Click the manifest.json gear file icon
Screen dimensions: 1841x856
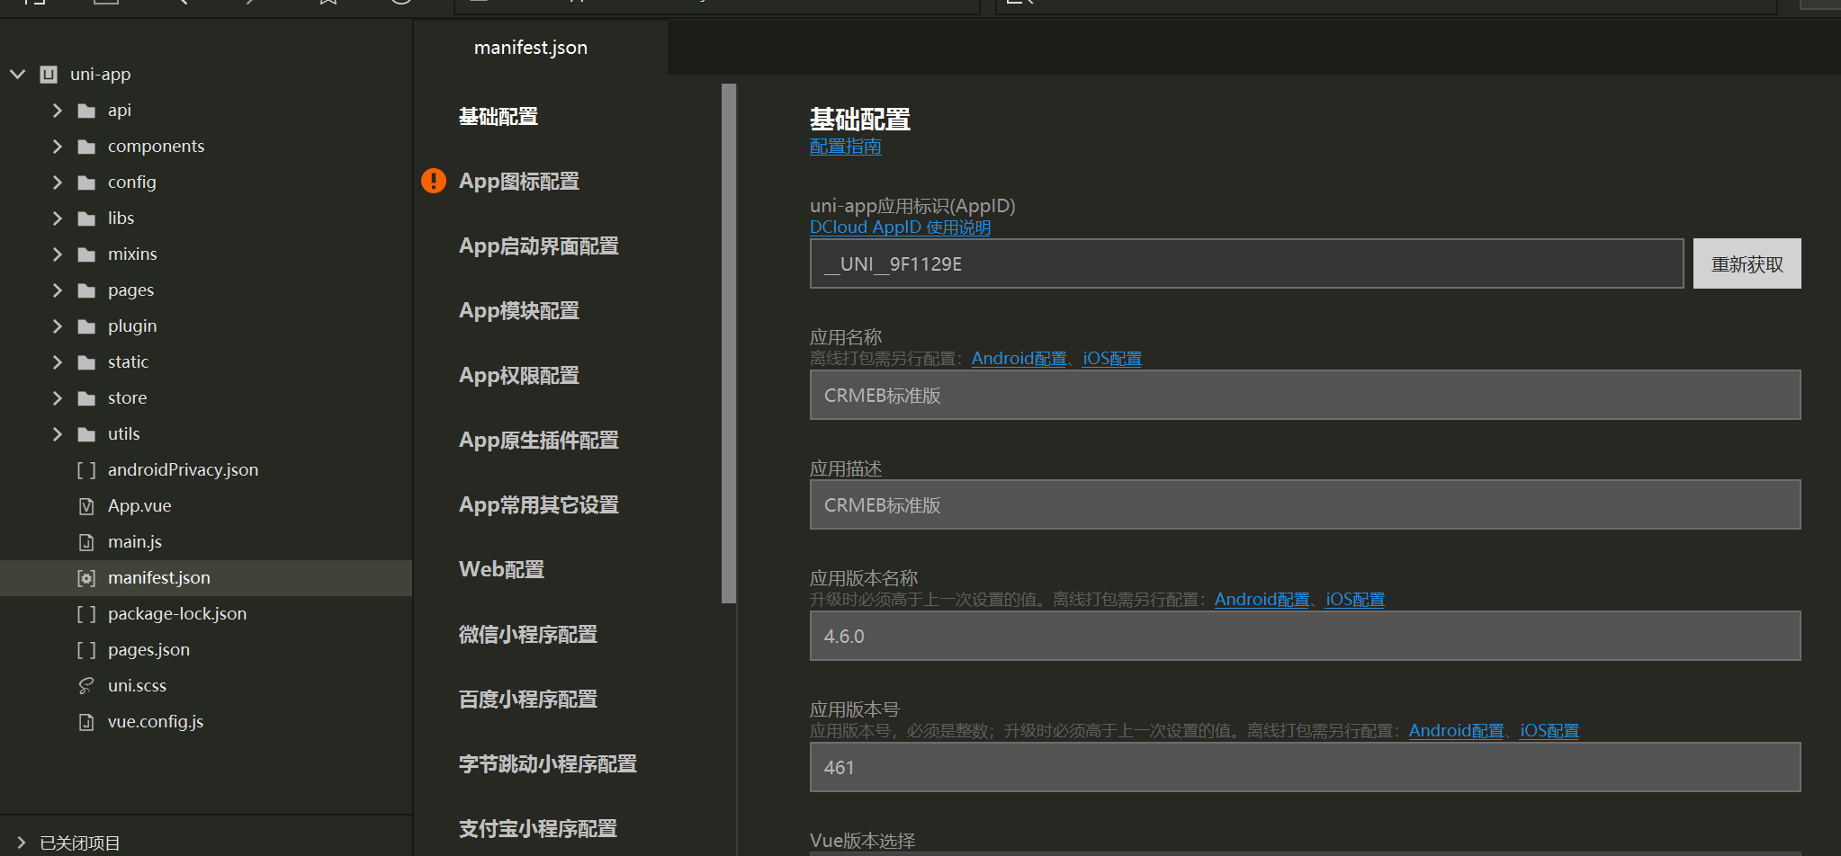[x=86, y=577]
